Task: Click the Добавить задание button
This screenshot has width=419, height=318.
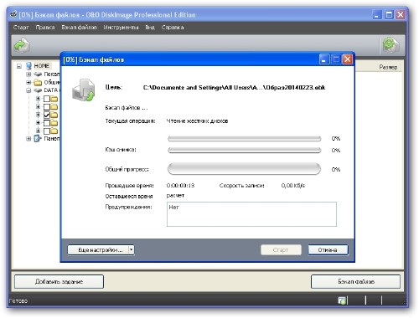Action: click(59, 281)
